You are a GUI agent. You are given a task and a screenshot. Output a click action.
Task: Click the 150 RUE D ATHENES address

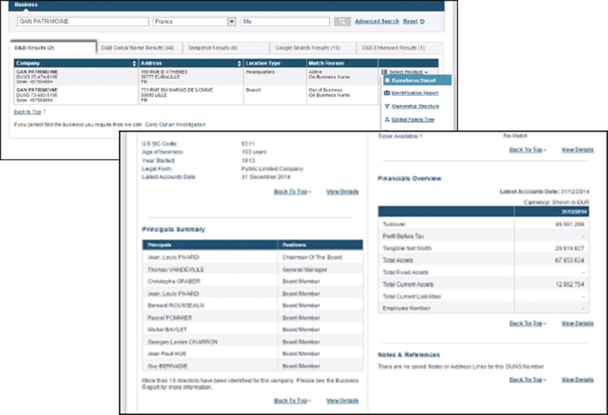[164, 72]
